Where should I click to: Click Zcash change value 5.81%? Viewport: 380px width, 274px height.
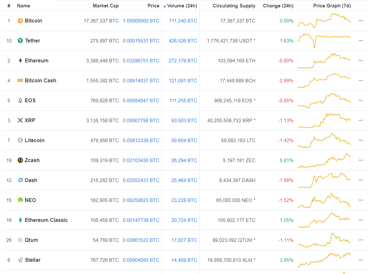pyautogui.click(x=287, y=160)
